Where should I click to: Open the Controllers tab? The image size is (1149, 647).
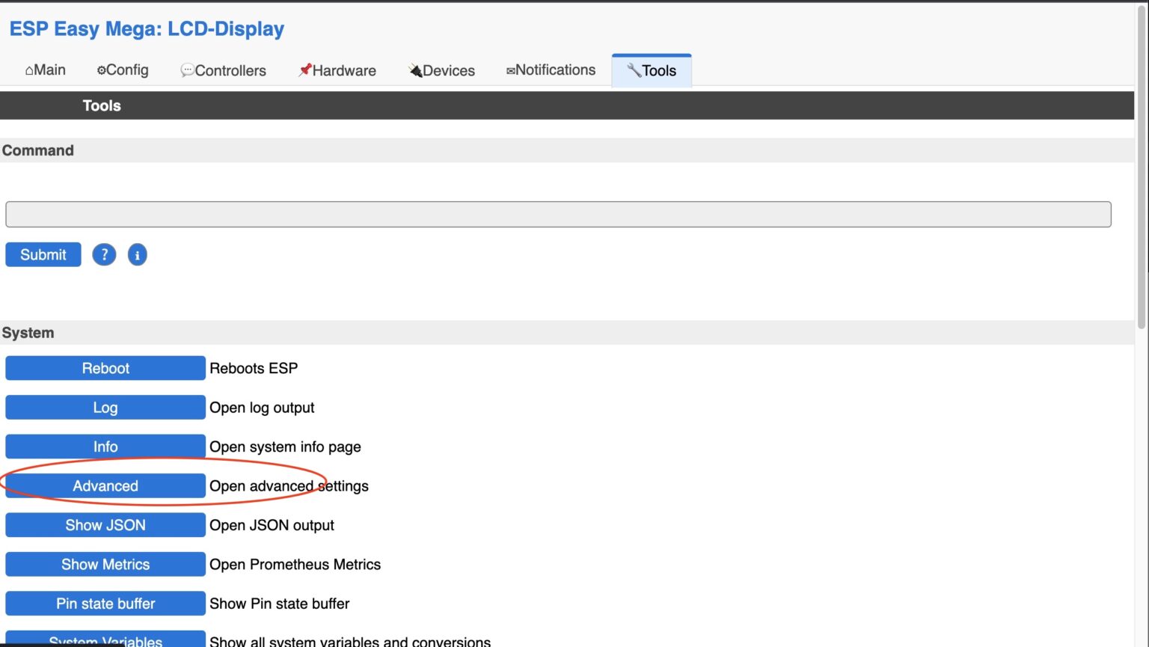[x=223, y=70]
